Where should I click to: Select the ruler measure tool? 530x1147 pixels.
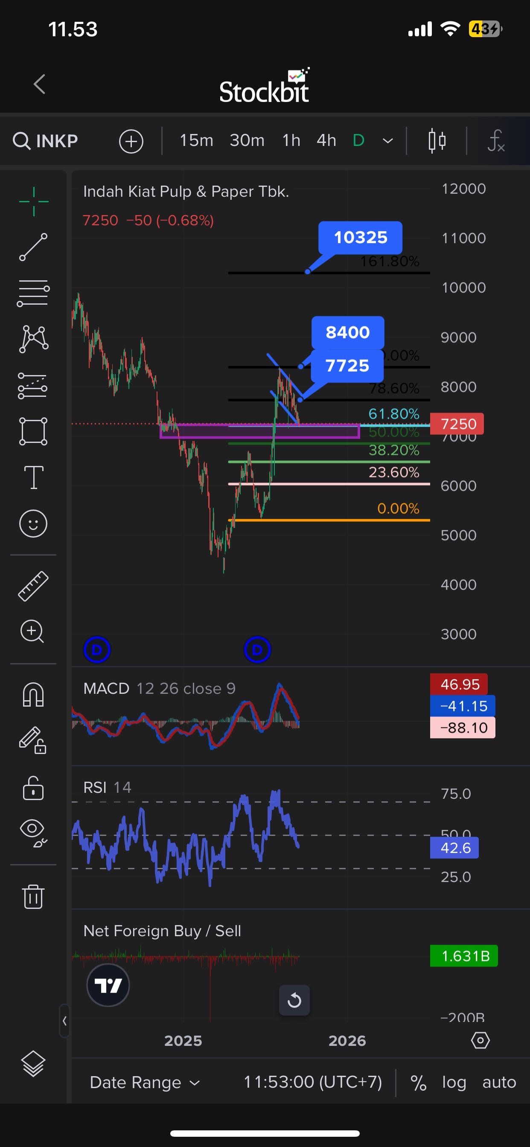pyautogui.click(x=33, y=586)
